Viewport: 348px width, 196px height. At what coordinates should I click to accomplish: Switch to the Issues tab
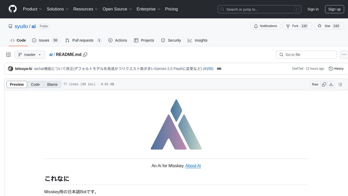point(45,40)
